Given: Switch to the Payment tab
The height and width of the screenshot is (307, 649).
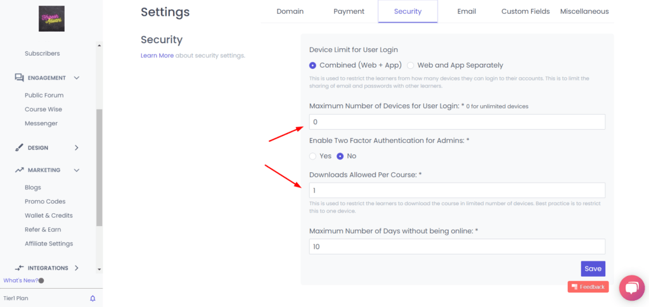Looking at the screenshot, I should [x=349, y=11].
